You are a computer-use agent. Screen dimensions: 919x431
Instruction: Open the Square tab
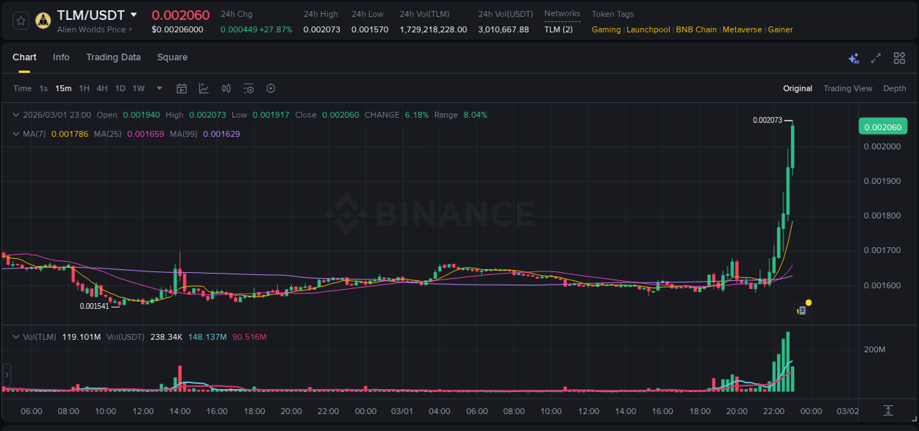[172, 57]
